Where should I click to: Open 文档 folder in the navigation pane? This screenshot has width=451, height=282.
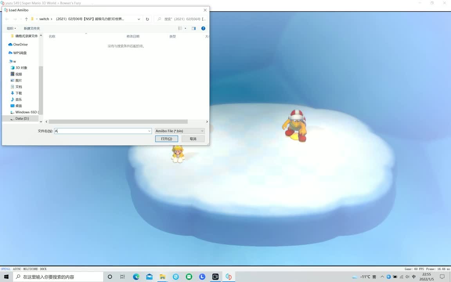click(x=16, y=87)
